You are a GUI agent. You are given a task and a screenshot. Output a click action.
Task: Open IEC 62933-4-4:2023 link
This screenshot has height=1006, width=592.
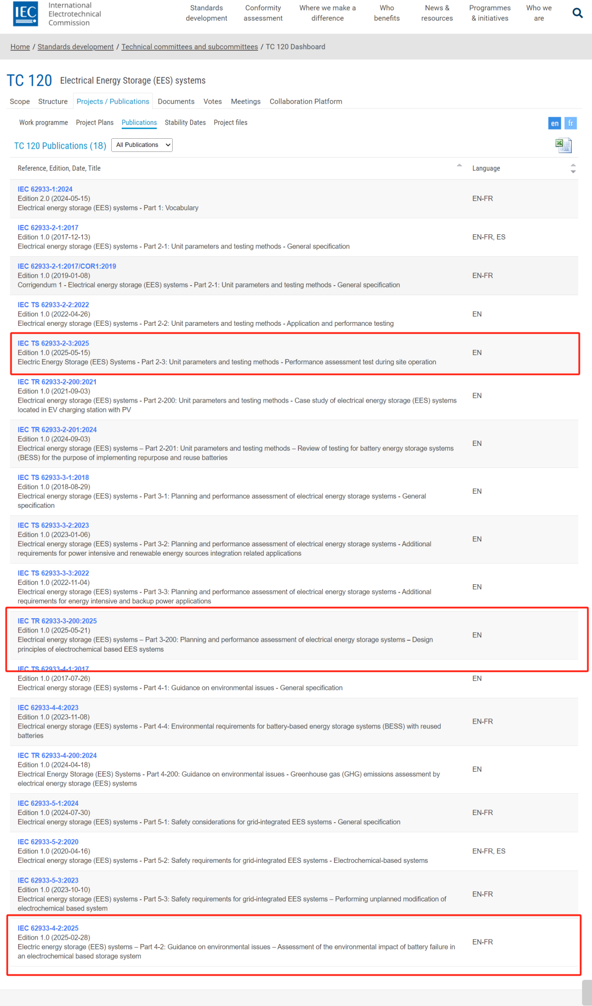48,708
